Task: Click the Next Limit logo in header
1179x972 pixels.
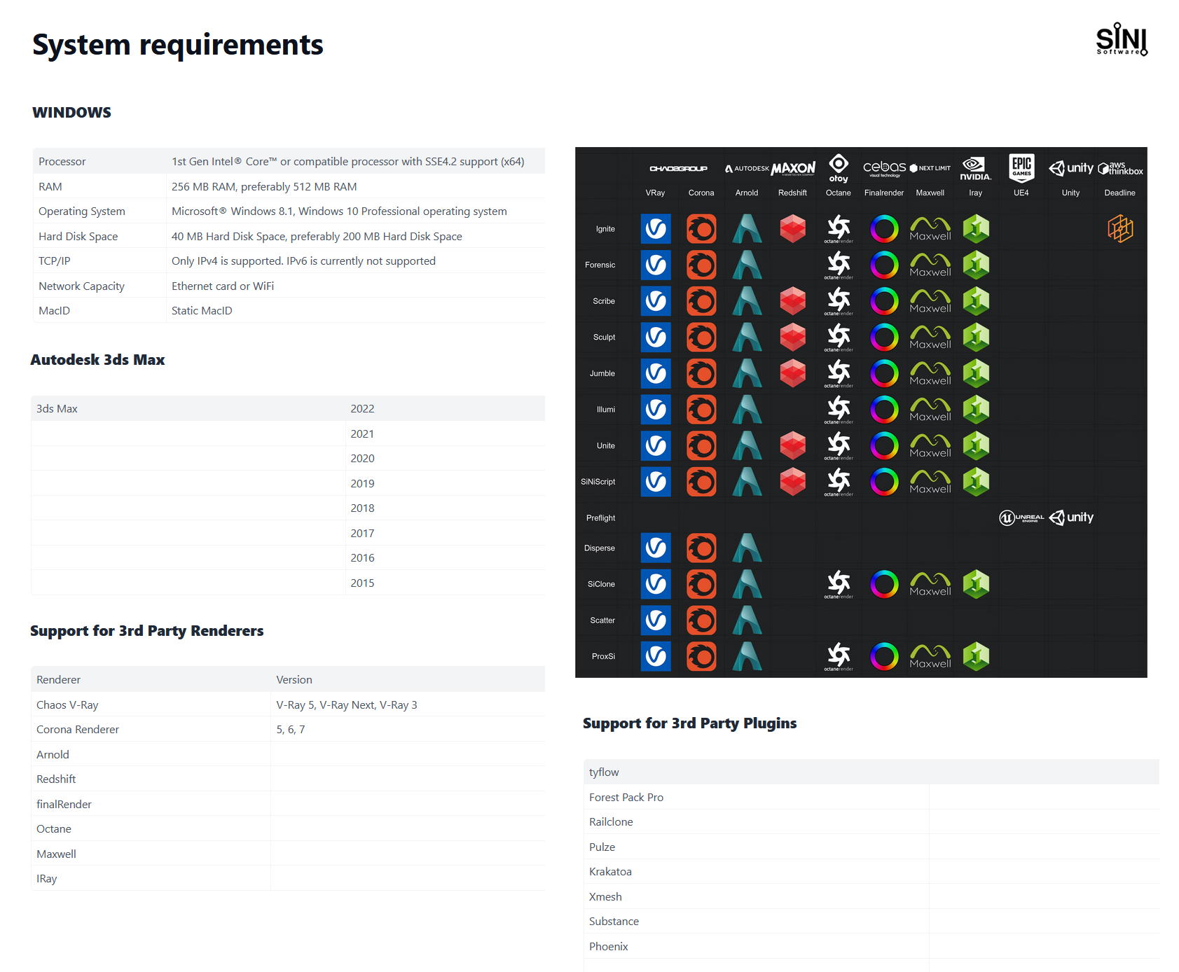Action: point(930,168)
